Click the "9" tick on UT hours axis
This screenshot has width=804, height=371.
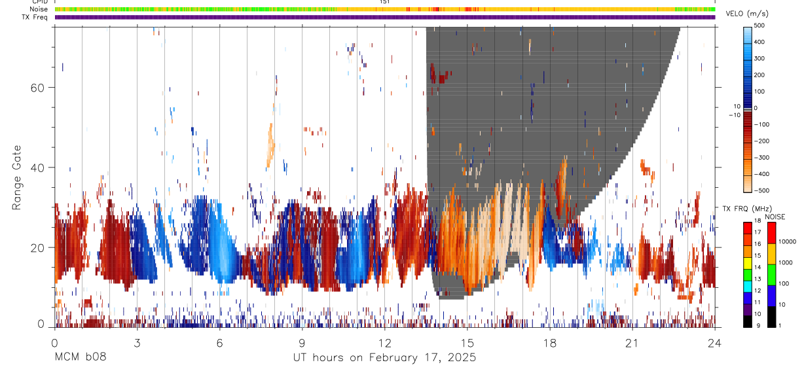[302, 342]
